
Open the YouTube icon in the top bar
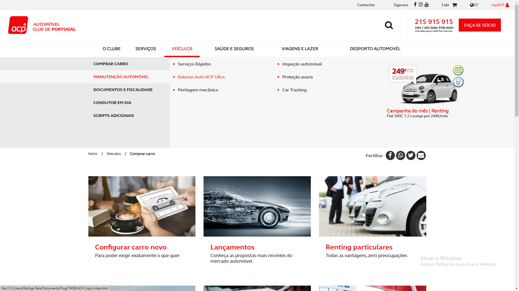tap(427, 5)
